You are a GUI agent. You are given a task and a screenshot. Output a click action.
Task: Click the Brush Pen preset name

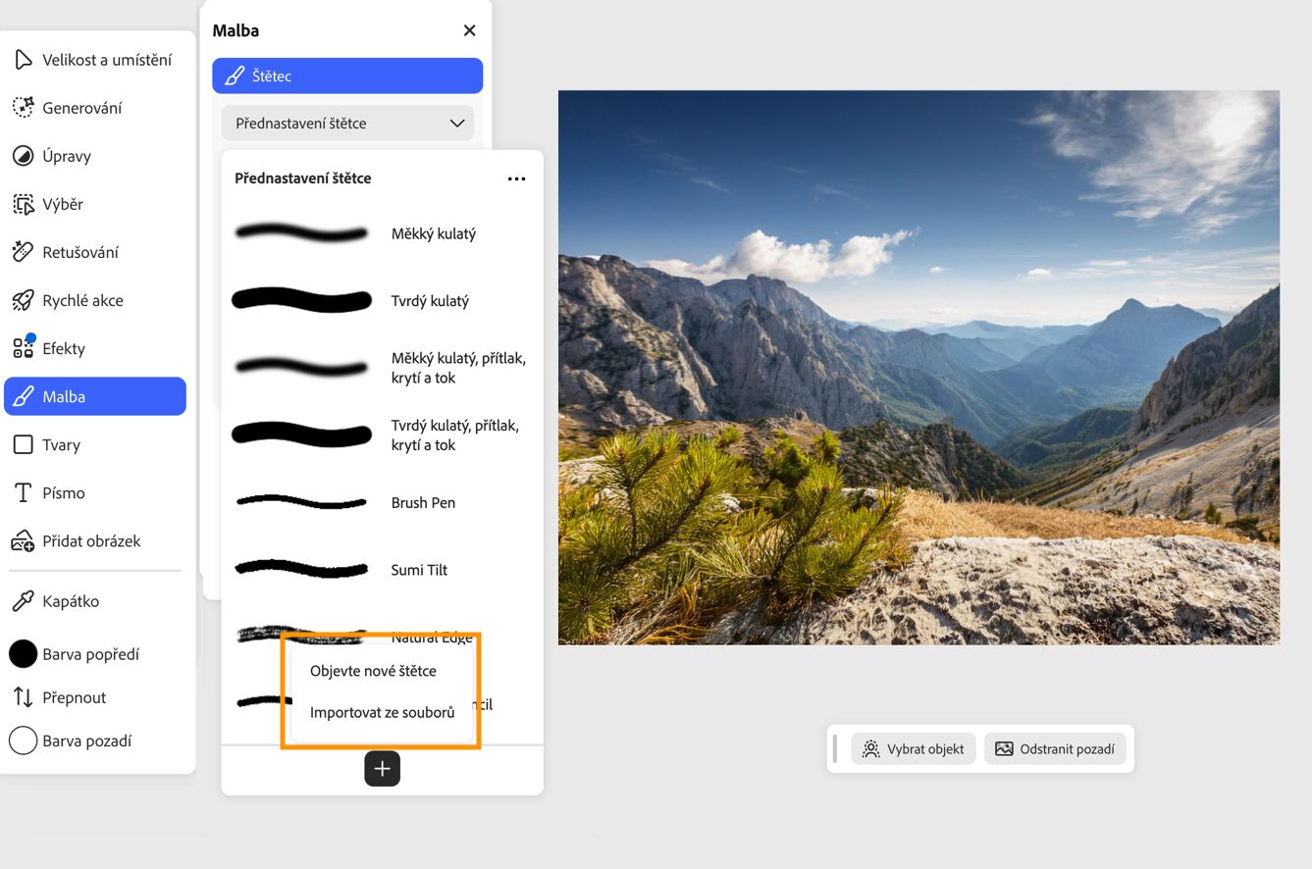(423, 502)
